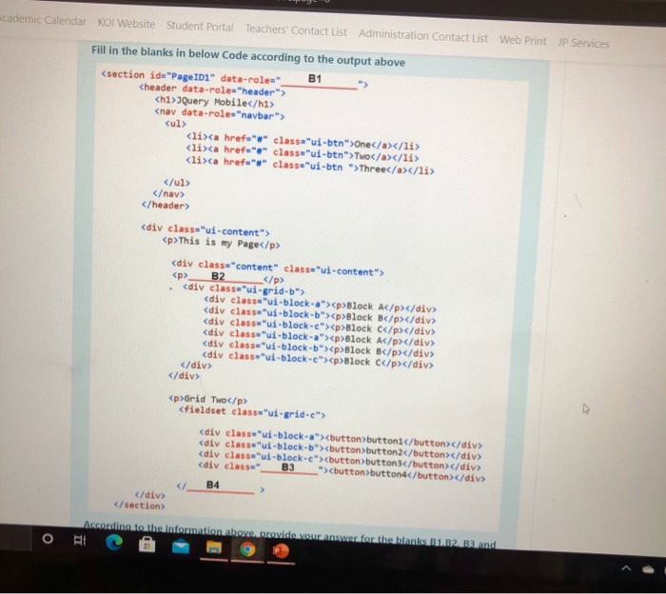Click the B3 blank in div class

(x=289, y=467)
